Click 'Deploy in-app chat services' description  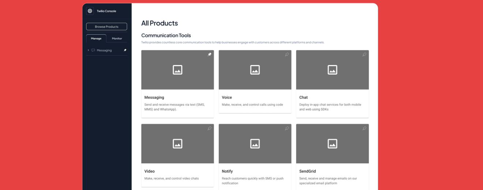(330, 107)
